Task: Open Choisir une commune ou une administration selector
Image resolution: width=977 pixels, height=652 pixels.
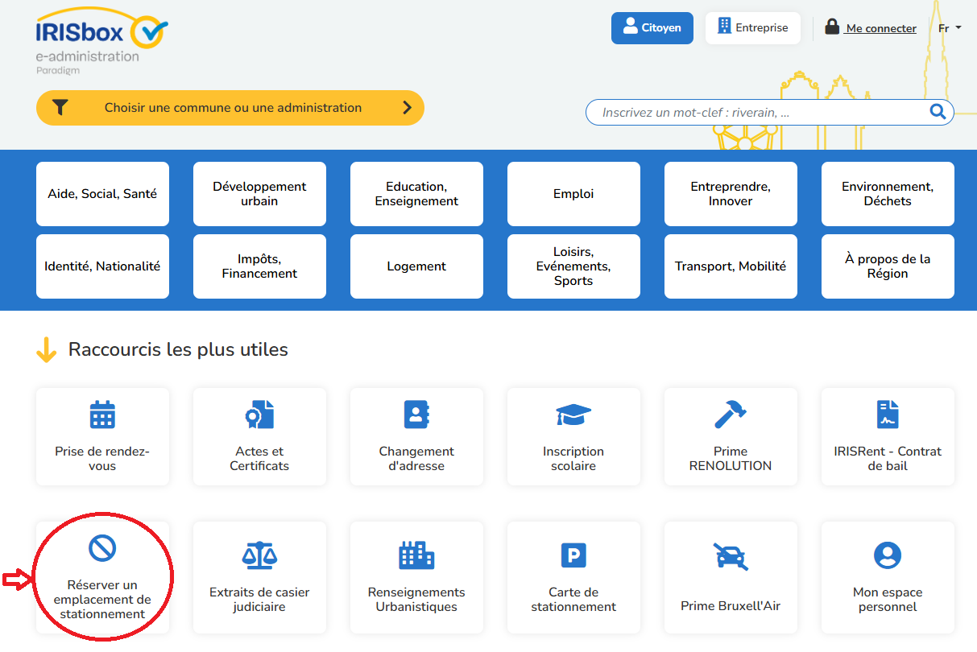Action: click(230, 108)
